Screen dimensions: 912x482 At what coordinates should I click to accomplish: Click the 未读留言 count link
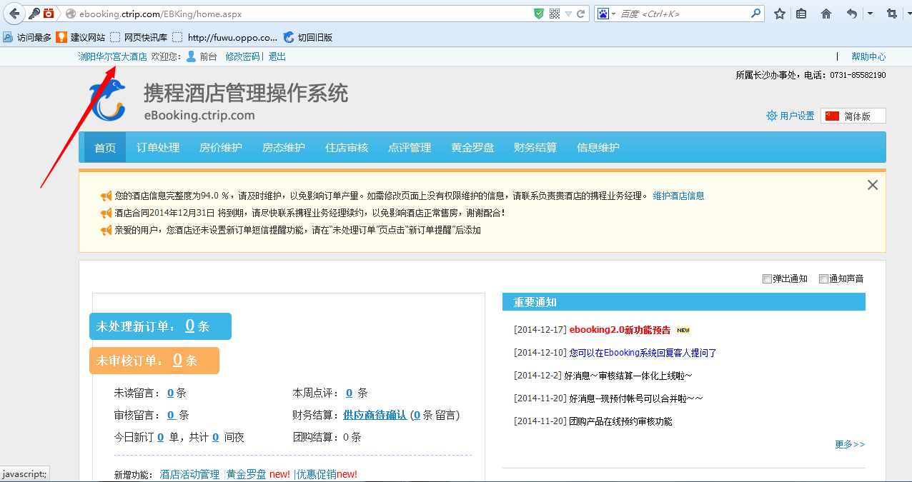pos(171,393)
